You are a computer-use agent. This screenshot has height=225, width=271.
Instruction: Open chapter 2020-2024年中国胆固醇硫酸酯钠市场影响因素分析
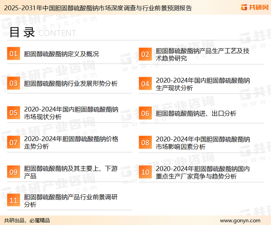point(203,143)
